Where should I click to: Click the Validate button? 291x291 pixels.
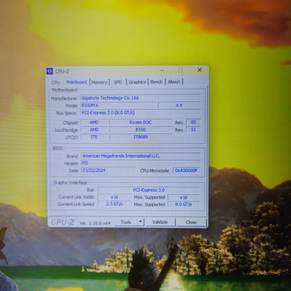pos(160,222)
